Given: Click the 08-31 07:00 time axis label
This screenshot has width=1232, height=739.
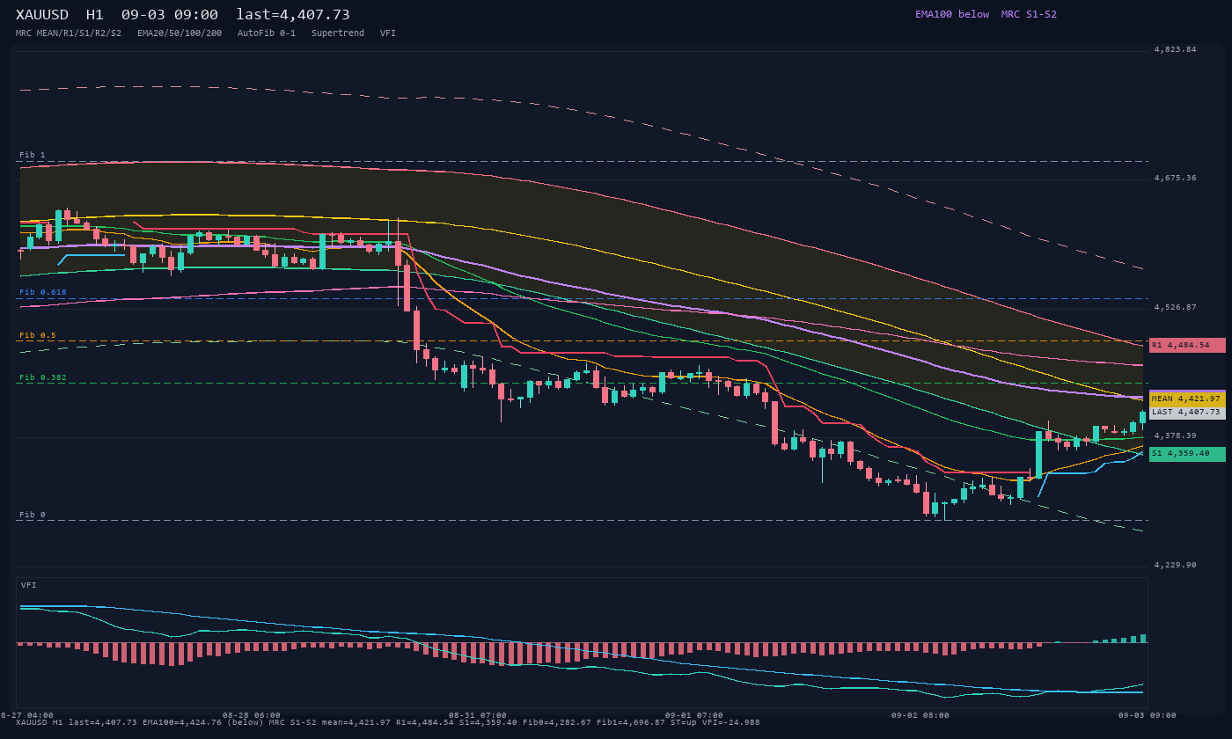Looking at the screenshot, I should (x=478, y=715).
